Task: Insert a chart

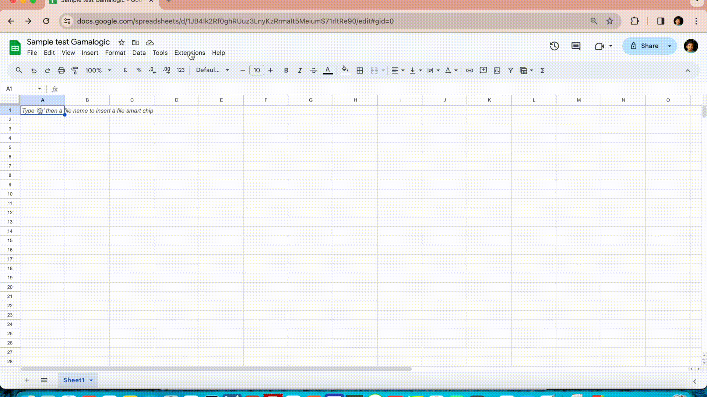Action: [x=497, y=70]
